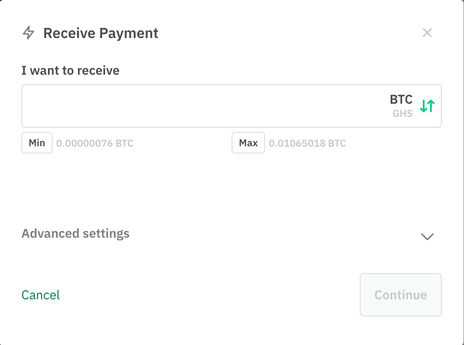464x345 pixels.
Task: Close the Receive Payment dialog
Action: (427, 33)
